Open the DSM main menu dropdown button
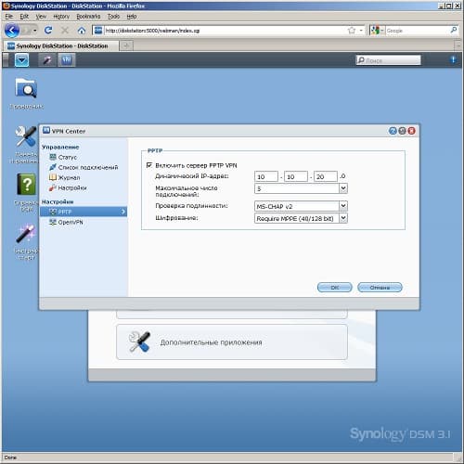Image resolution: width=464 pixels, height=464 pixels. point(22,60)
